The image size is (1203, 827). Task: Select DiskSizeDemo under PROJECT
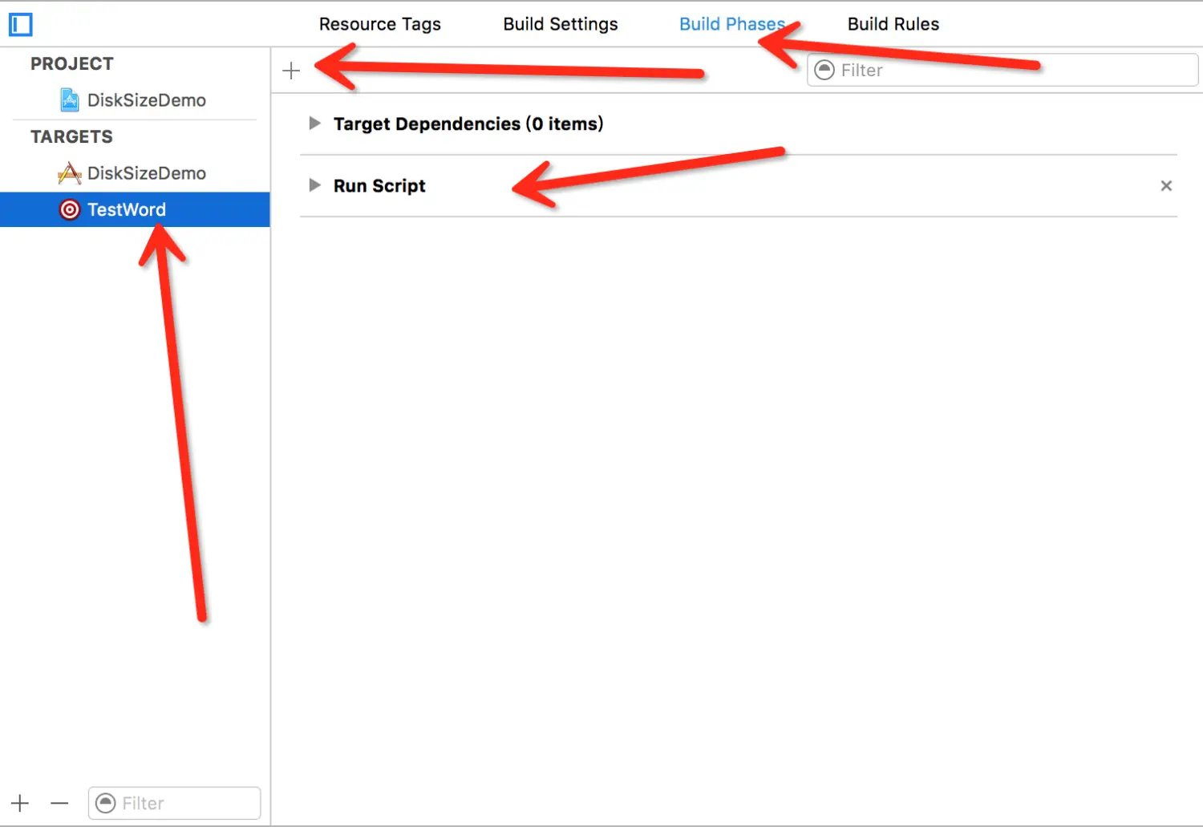(x=135, y=100)
